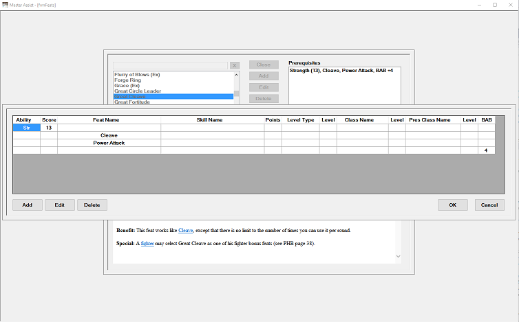Screen dimensions: 519x322
Task: Select the Str ability cell
Action: click(26, 128)
